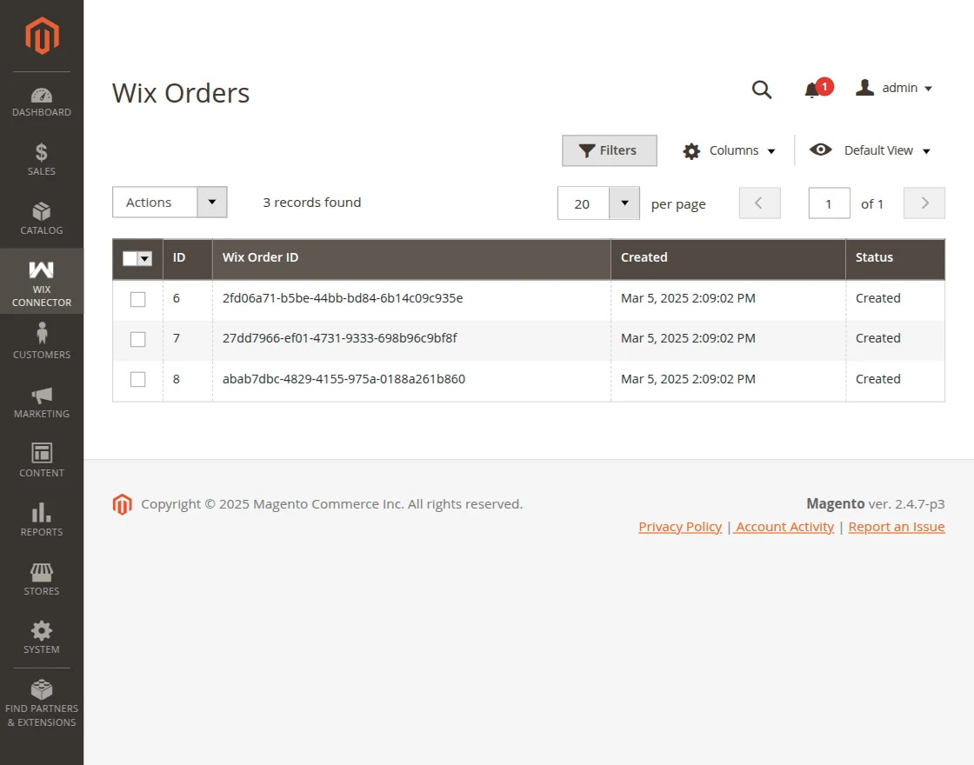Open the Catalog menu

(x=42, y=218)
